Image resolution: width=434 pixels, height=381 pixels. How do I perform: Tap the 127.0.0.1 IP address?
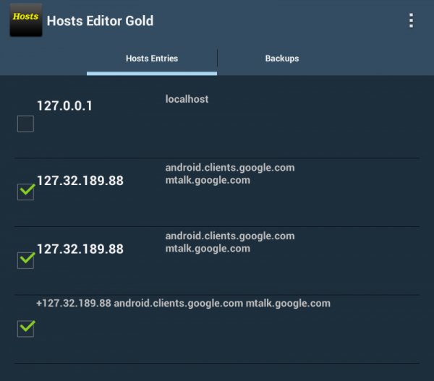click(64, 106)
